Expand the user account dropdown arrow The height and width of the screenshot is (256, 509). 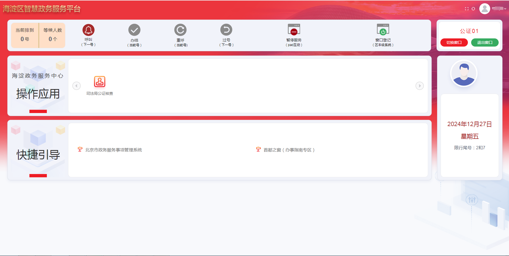coord(505,9)
